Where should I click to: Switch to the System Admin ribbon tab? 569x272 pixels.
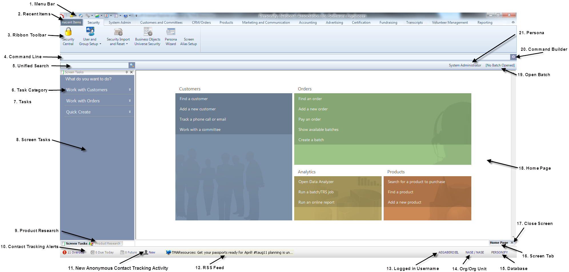pos(120,23)
